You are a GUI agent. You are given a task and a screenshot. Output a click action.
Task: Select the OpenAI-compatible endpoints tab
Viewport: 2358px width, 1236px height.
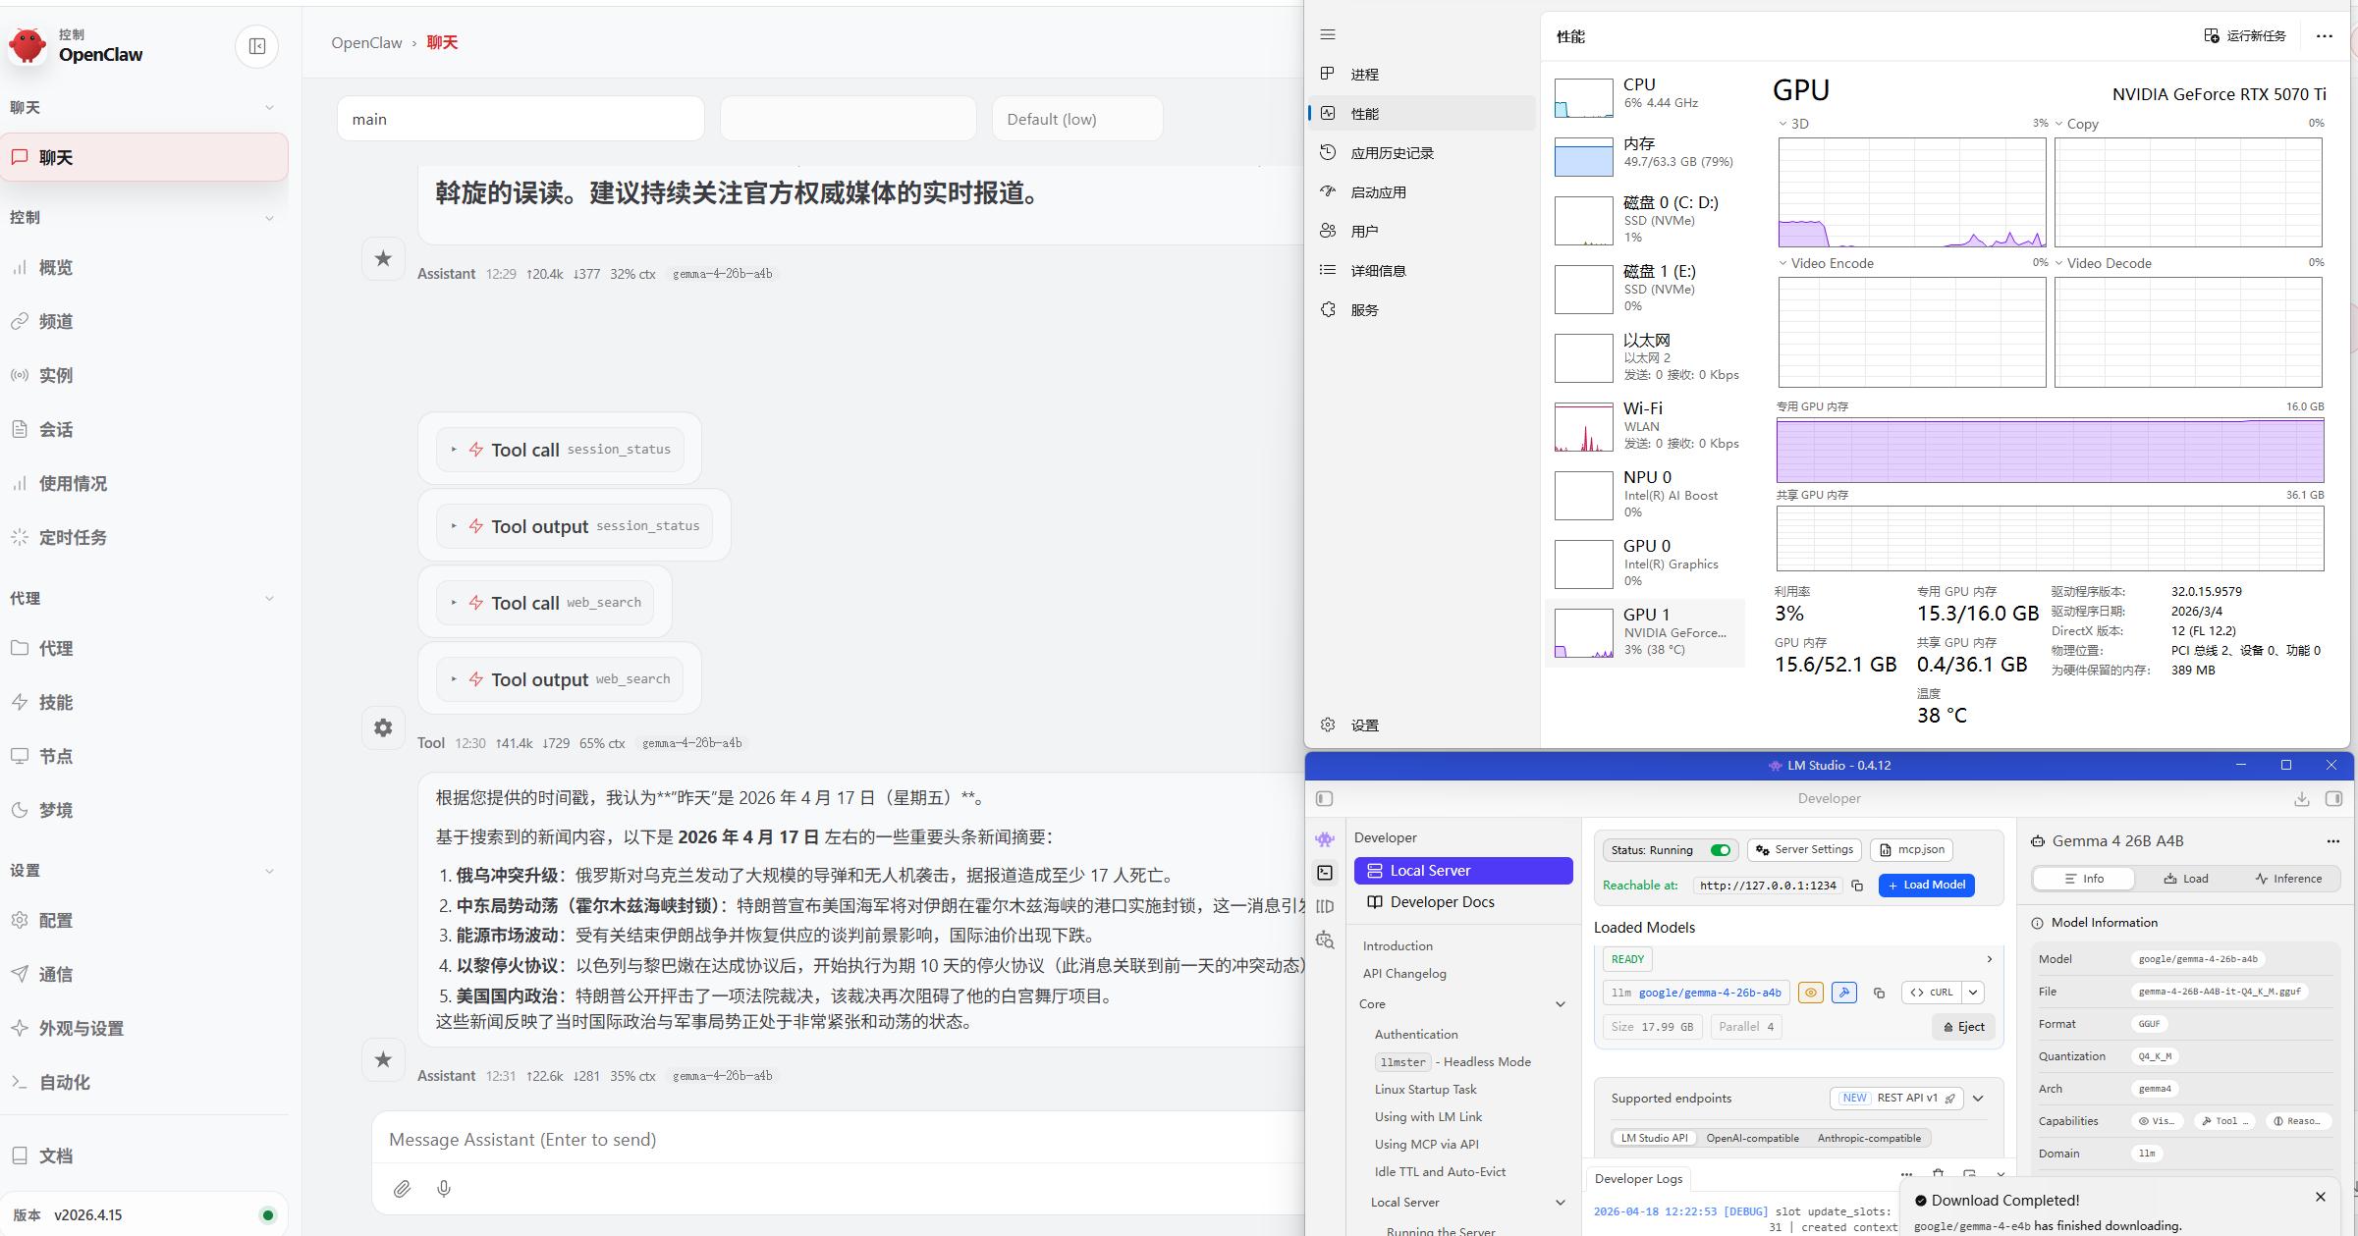click(x=1752, y=1138)
